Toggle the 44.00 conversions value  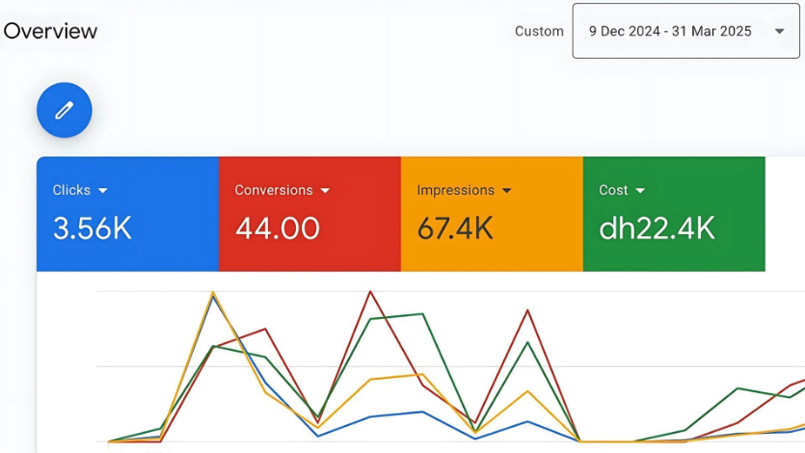point(277,228)
